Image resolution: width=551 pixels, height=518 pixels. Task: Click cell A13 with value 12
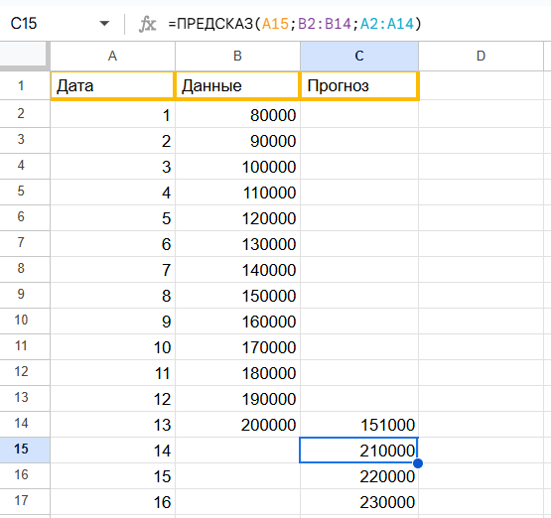point(112,399)
